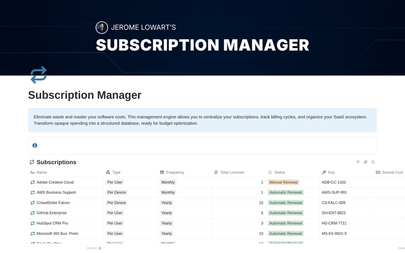Click Automatic Renewal status for GitHub Enterprise
405x253 pixels.
tap(286, 213)
